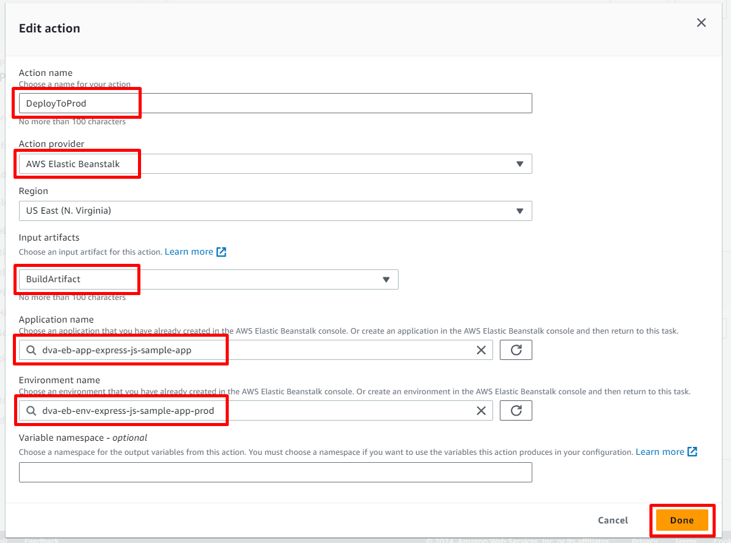Click the search icon in Application name
This screenshot has width=731, height=543.
[31, 350]
